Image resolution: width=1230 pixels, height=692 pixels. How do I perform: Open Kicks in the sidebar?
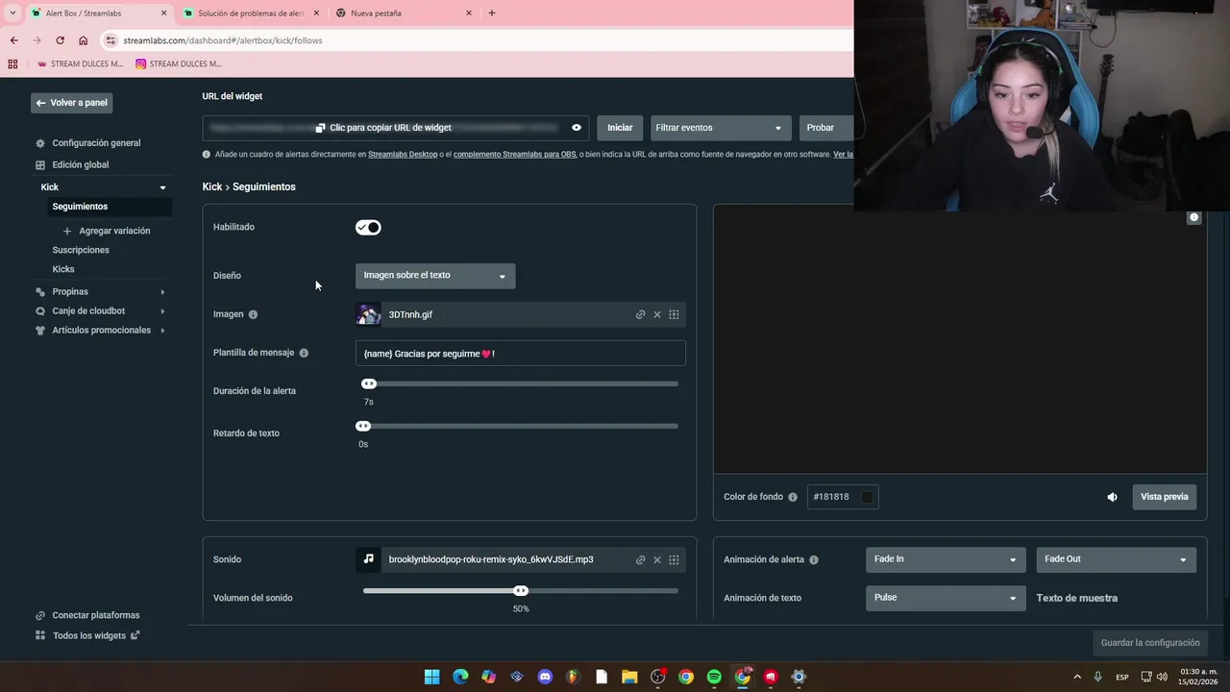[63, 269]
